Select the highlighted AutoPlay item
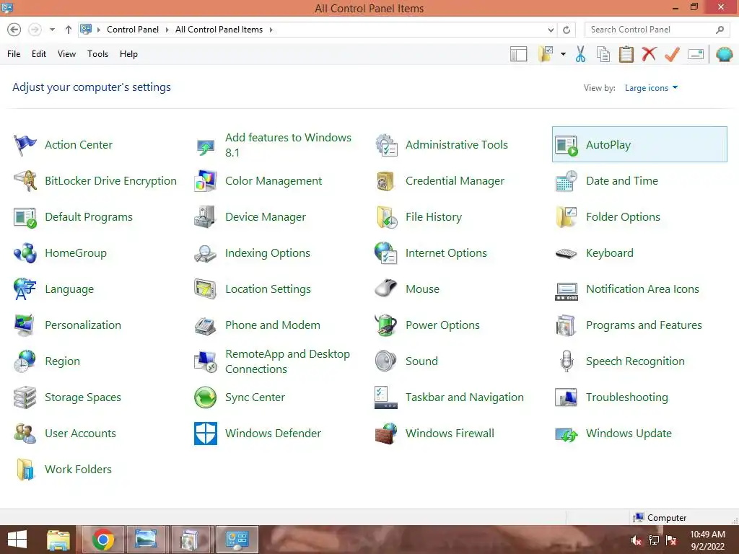 pos(639,144)
